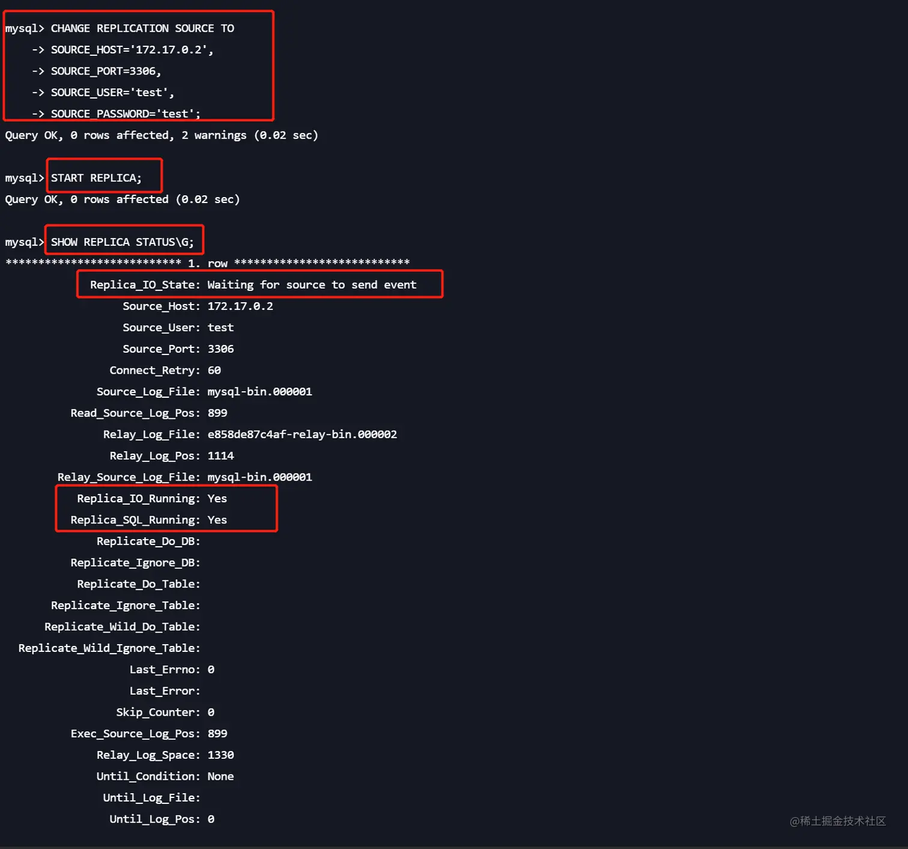Click the START REPLICA; command
Viewport: 908px width, 849px height.
tap(96, 178)
